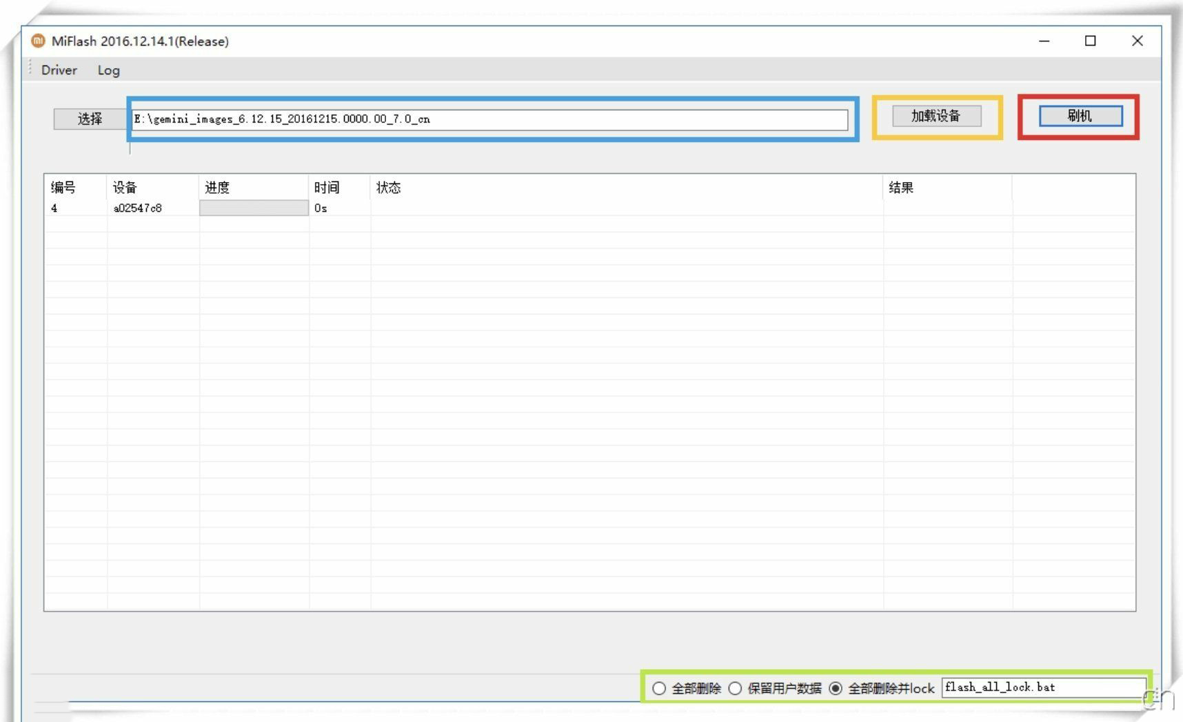Start flashing with the 刷机 button
1183x722 pixels.
pos(1080,116)
